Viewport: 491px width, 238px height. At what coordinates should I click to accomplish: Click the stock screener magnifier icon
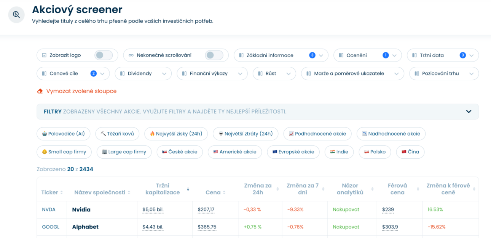click(x=16, y=15)
